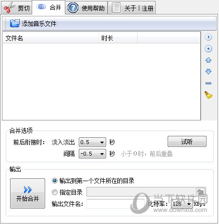Move the selected file up with the up arrow
Screen dimensions: 219x224
click(x=208, y=60)
